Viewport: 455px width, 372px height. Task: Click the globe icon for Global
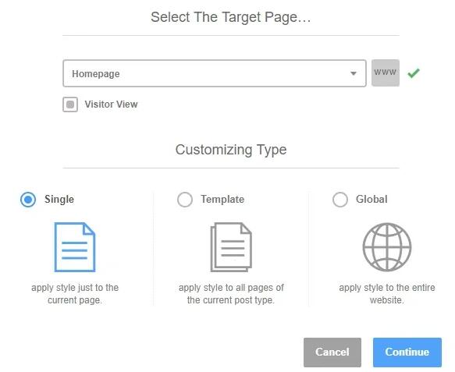point(387,246)
